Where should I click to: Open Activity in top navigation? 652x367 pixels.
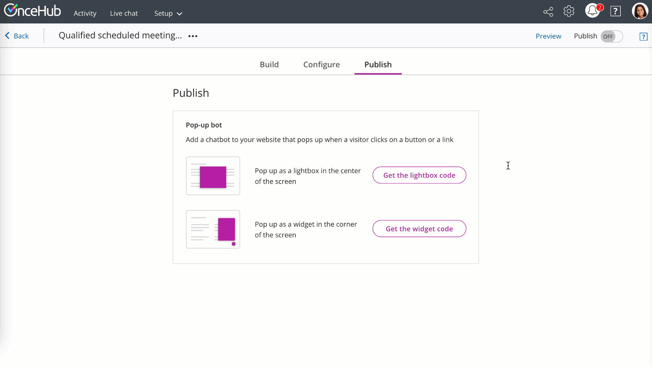[x=85, y=13]
